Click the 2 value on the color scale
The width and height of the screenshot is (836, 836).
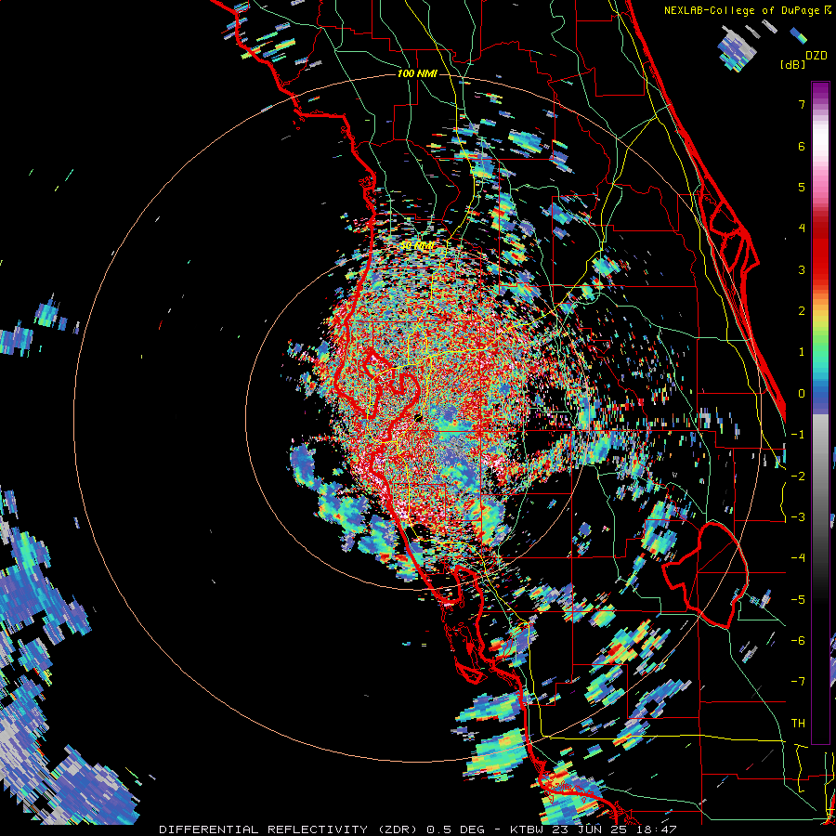click(x=802, y=311)
